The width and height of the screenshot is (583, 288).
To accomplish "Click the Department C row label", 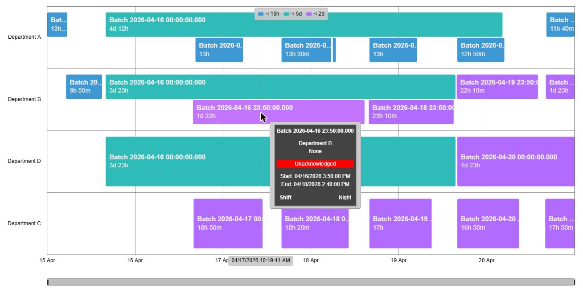I will pos(25,223).
